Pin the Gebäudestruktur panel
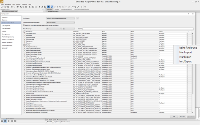This screenshot has height=125, width=200. 42,9
